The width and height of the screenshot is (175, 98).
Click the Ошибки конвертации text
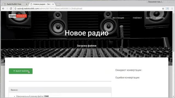click(127, 78)
